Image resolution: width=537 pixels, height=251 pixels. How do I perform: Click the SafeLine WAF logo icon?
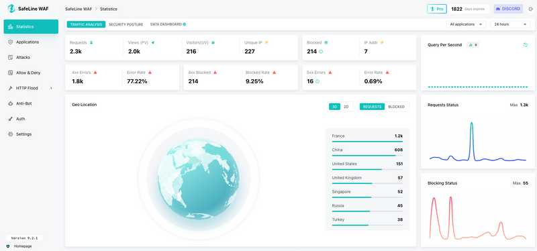point(11,9)
